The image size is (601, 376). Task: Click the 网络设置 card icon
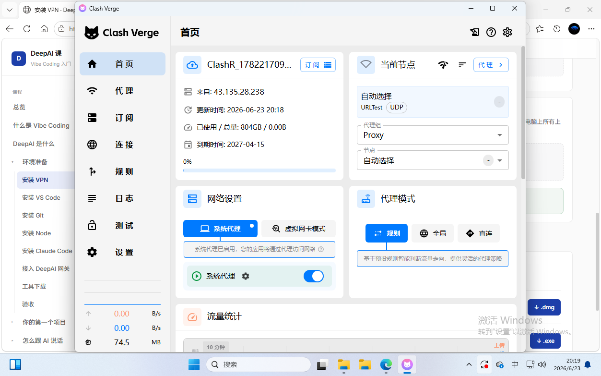click(x=192, y=199)
